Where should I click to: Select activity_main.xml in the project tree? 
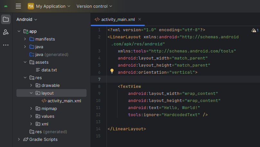point(64,101)
